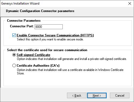Proceed with the Next button

97,96
